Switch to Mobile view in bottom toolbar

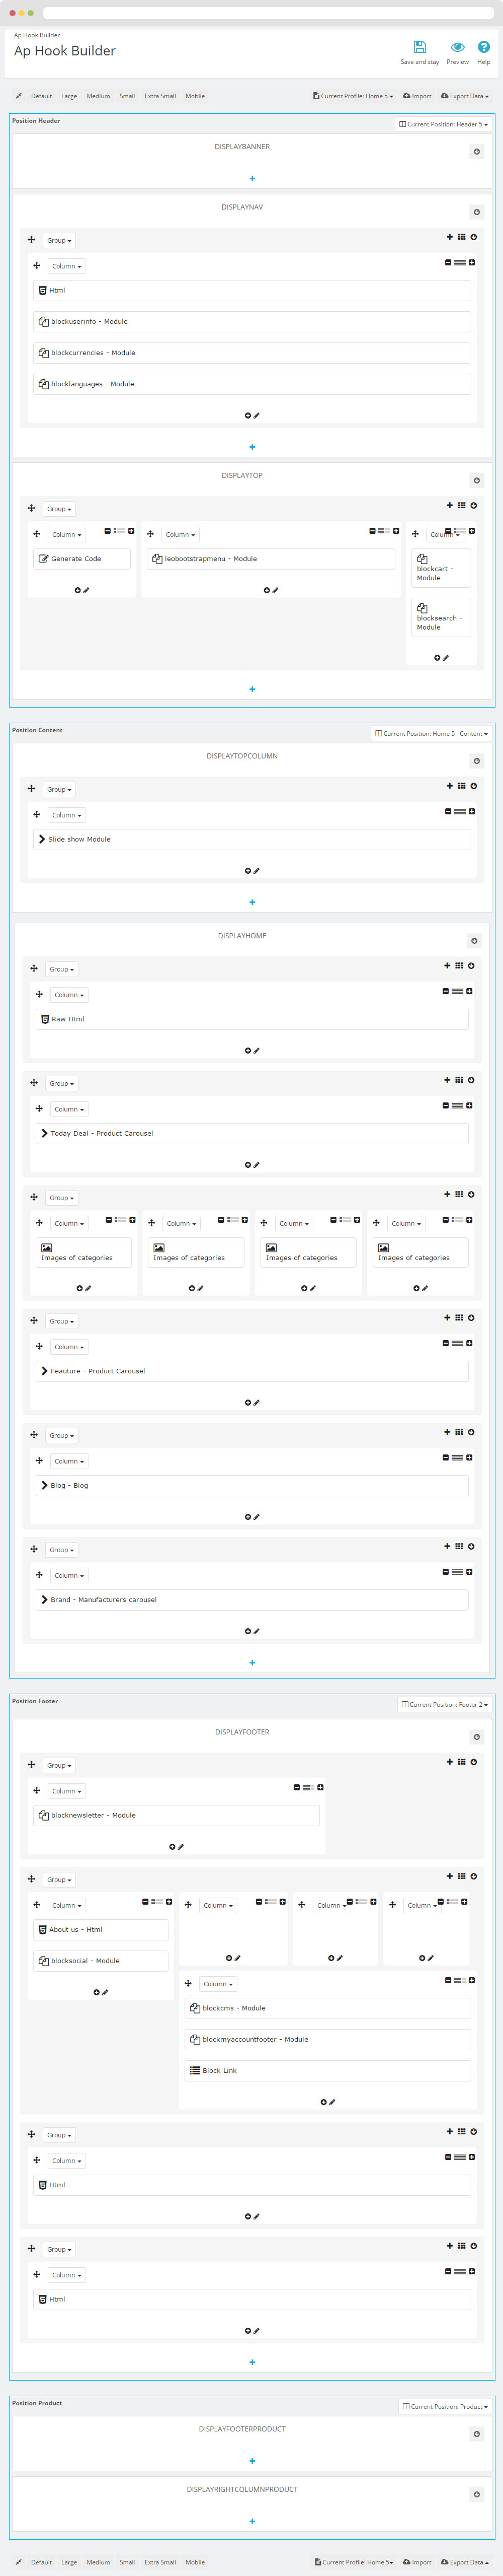pos(195,2562)
